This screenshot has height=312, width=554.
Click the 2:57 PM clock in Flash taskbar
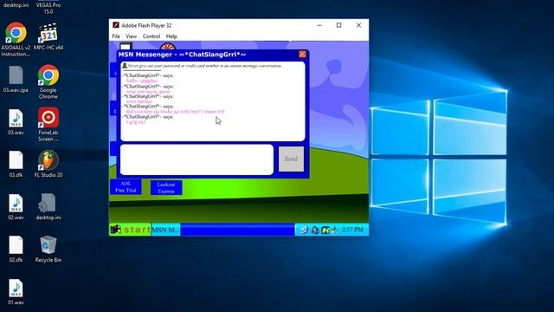click(x=352, y=230)
